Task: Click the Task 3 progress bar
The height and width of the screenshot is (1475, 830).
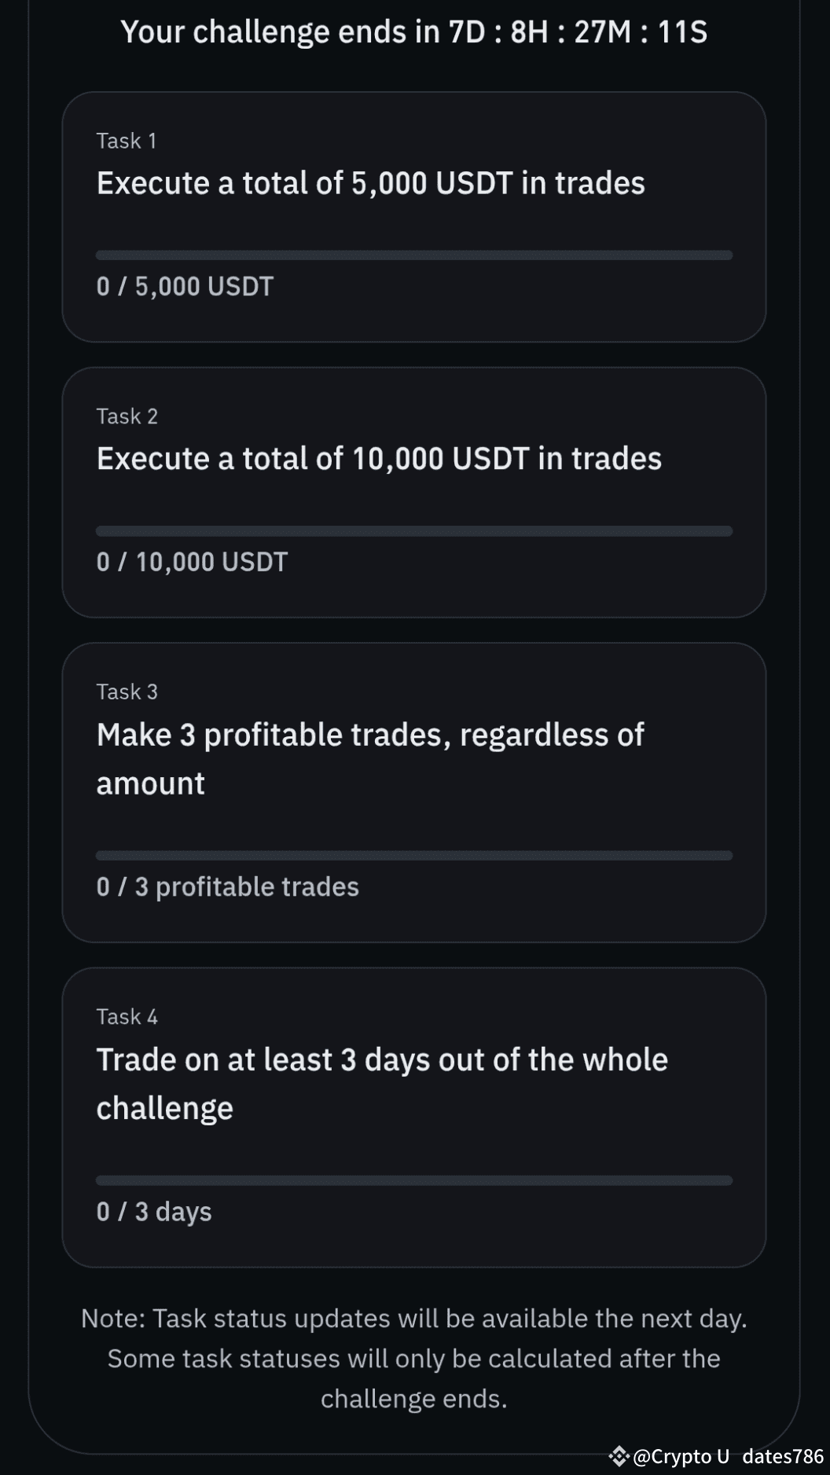Action: [x=414, y=856]
